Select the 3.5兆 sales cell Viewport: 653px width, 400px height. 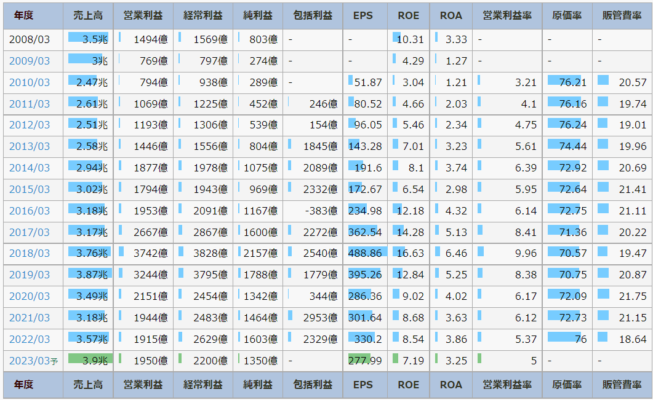[x=88, y=40]
